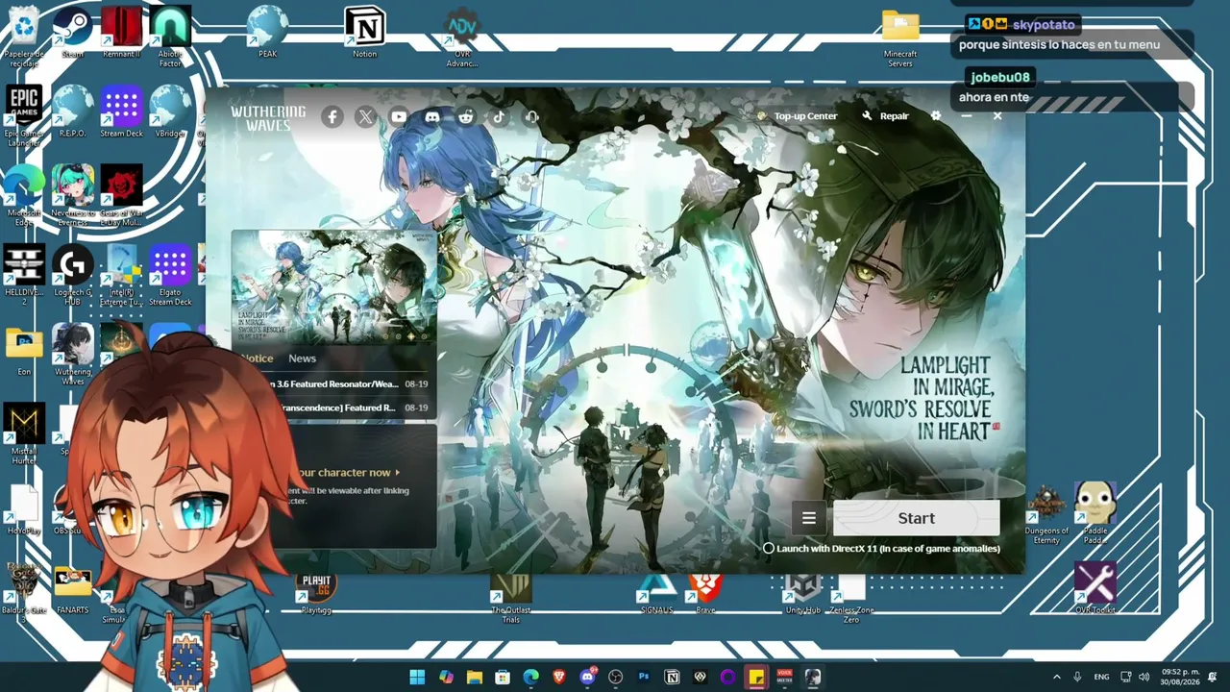
Task: Switch to the News tab
Action: click(302, 358)
